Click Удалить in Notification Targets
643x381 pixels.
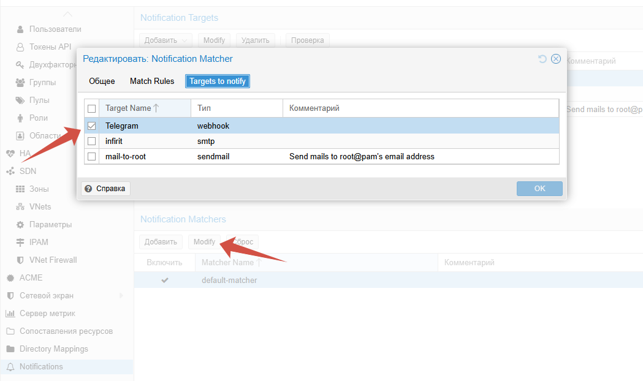coord(256,40)
